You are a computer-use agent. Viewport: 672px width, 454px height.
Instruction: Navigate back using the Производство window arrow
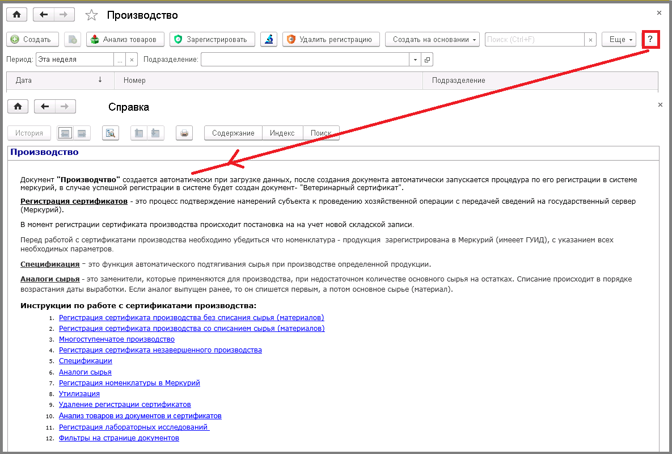43,15
